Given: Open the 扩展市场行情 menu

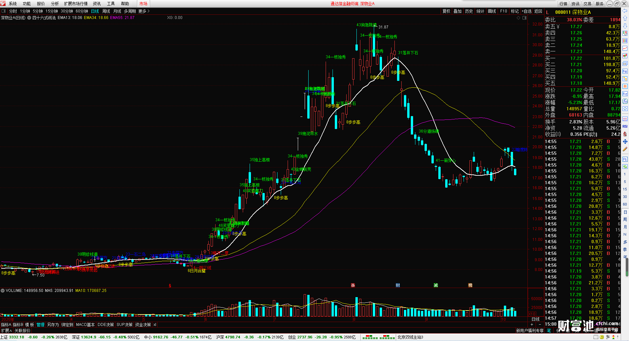Looking at the screenshot, I should tap(76, 4).
